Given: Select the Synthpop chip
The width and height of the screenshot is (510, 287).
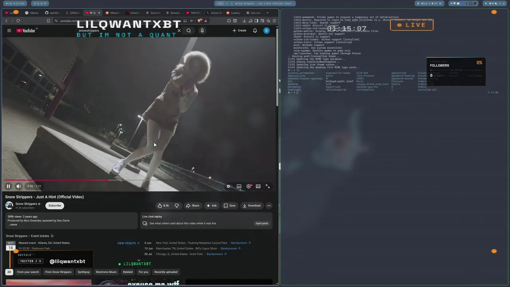Looking at the screenshot, I should pos(84,272).
